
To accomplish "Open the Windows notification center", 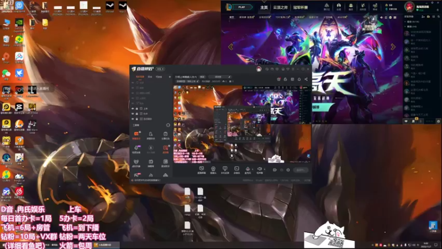I will pos(436,245).
